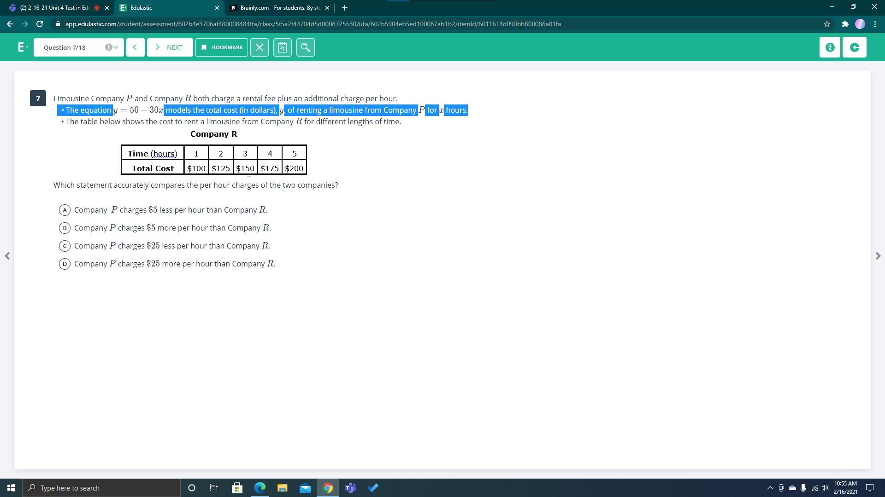The width and height of the screenshot is (885, 497).
Task: Click the right side next-page arrow
Action: [x=878, y=256]
